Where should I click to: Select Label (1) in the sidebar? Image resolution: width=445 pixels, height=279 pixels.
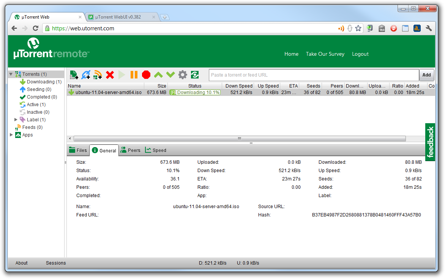[x=33, y=120]
